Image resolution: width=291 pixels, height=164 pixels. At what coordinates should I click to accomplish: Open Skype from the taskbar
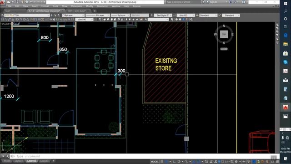[286, 62]
